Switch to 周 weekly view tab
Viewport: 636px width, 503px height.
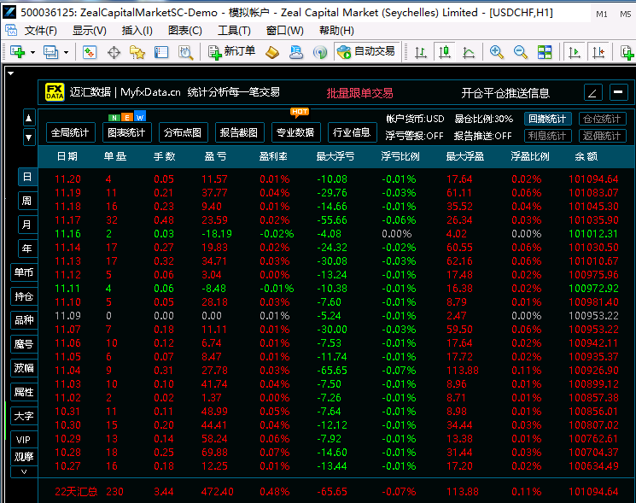27,201
